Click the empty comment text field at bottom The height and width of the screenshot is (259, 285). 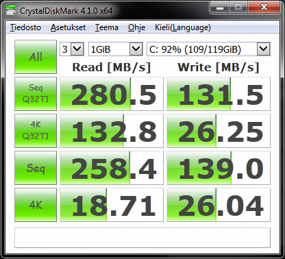(x=142, y=238)
